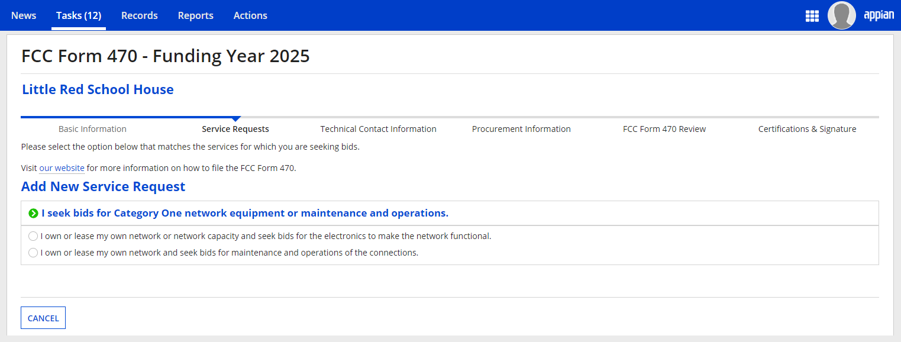The height and width of the screenshot is (342, 901).
Task: Open the Tasks (12) tab
Action: click(x=79, y=15)
